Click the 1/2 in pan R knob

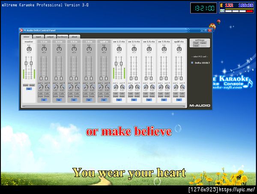tap(48, 87)
